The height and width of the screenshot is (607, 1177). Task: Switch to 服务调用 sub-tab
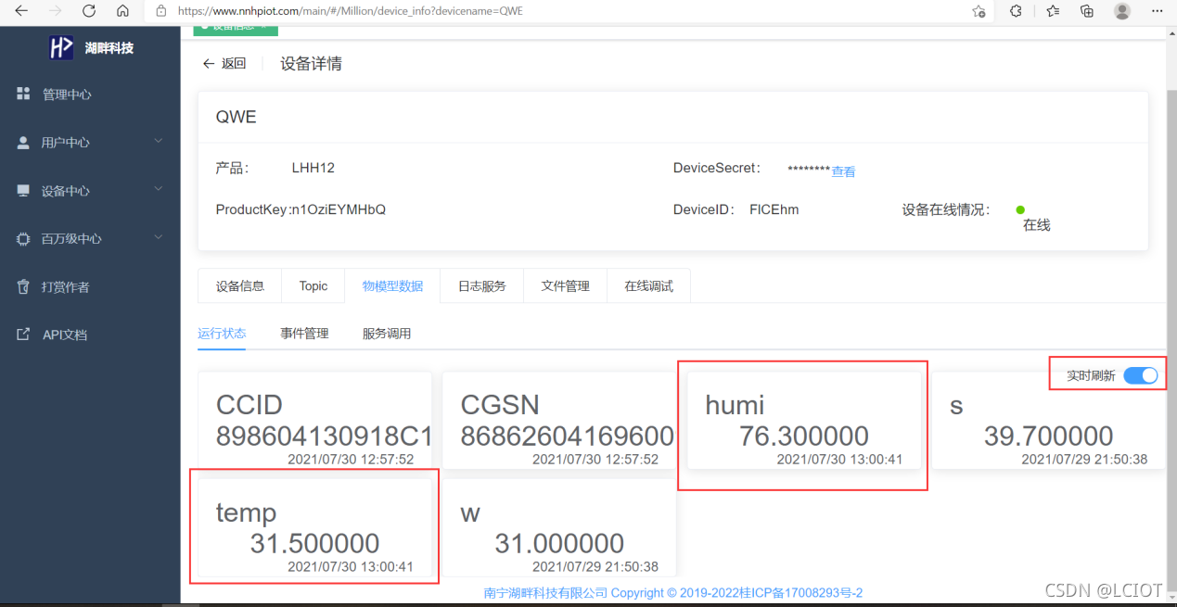click(x=387, y=334)
